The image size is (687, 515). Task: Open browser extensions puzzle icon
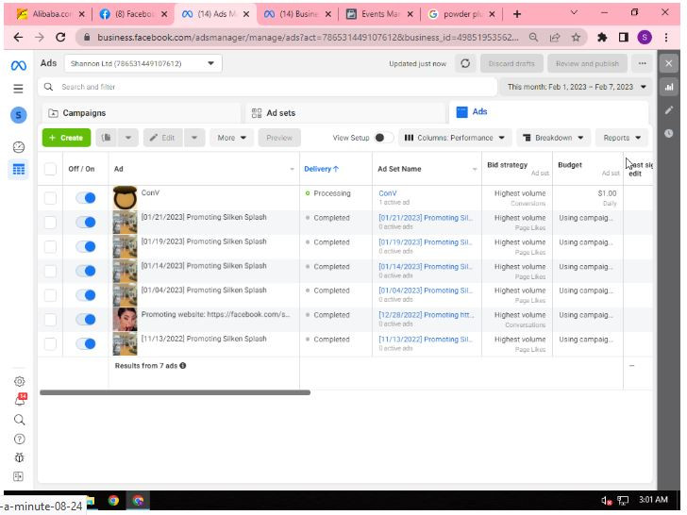602,38
